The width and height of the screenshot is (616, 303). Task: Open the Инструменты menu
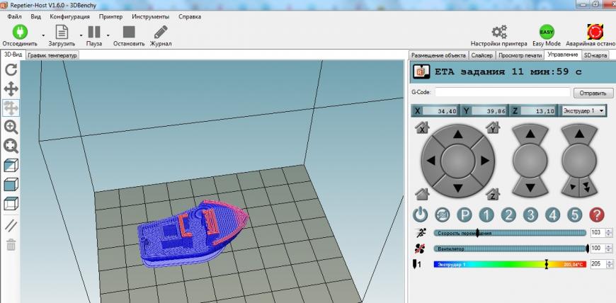click(x=151, y=16)
